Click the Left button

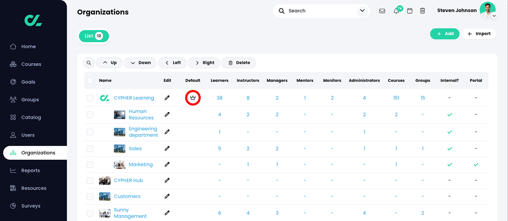click(172, 63)
